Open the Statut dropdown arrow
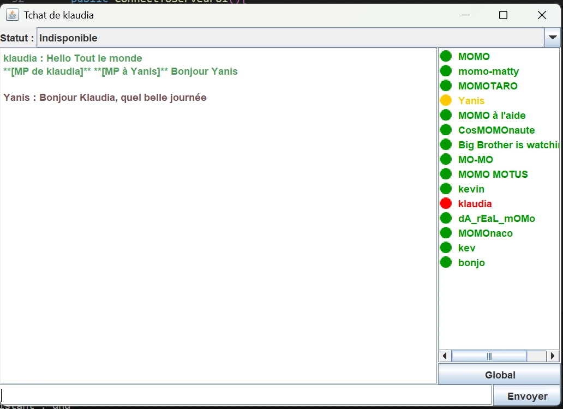Screen dimensions: 563x409 coord(552,38)
